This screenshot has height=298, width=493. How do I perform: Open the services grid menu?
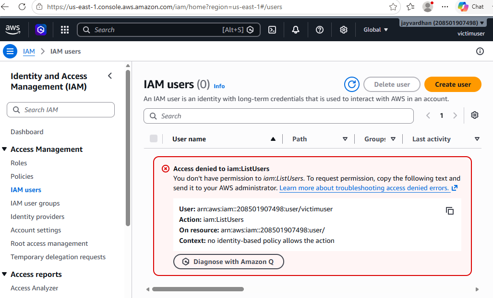tap(65, 30)
